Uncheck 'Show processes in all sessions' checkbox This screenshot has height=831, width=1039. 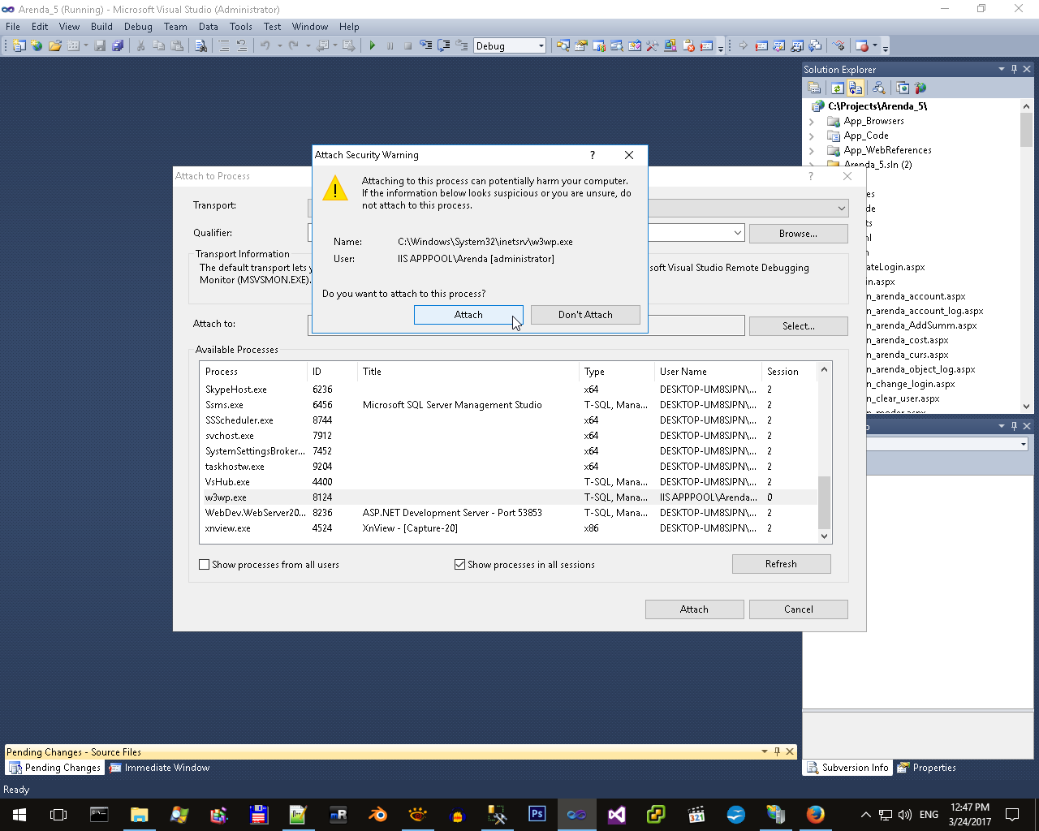click(460, 565)
